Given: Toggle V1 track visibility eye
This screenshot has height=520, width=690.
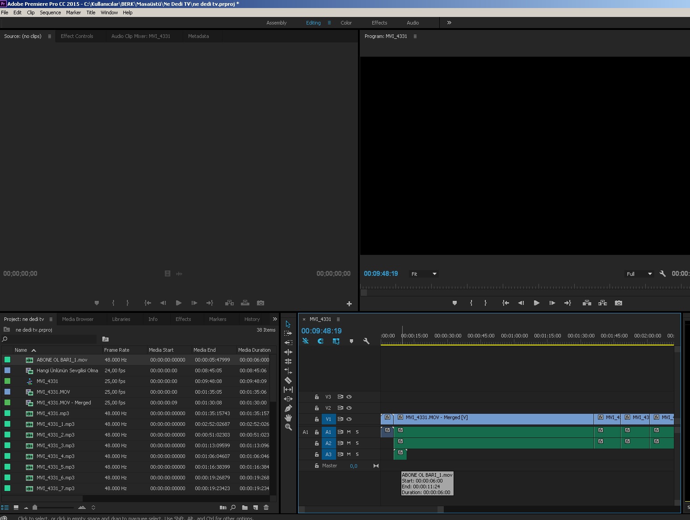Looking at the screenshot, I should (349, 419).
